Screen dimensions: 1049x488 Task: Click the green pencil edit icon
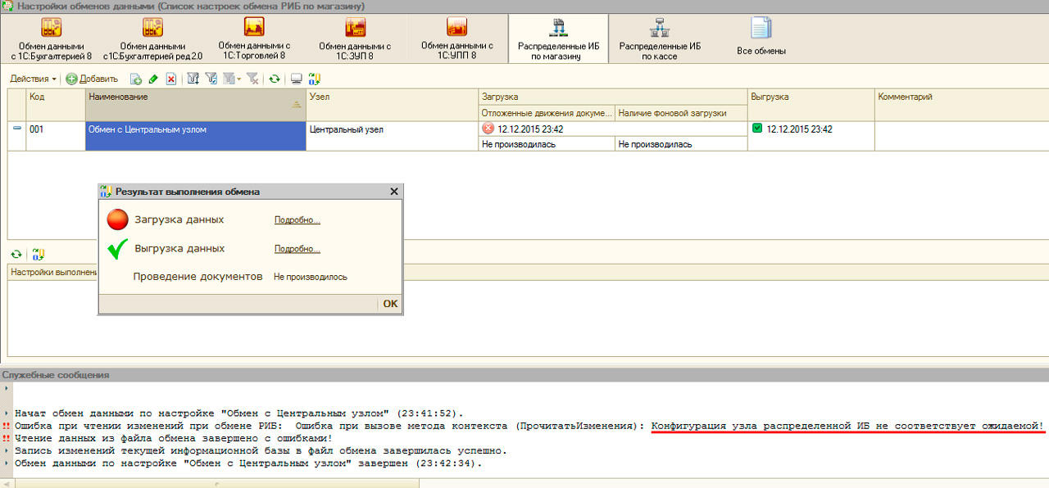coord(153,79)
